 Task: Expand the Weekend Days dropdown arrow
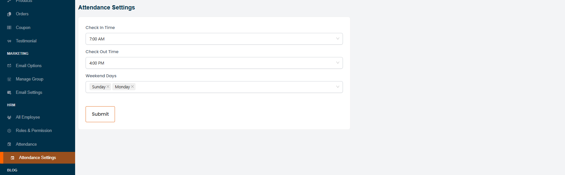click(338, 87)
